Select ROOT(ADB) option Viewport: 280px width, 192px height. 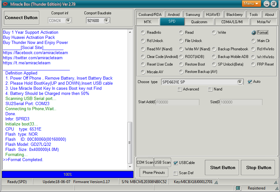point(192,57)
